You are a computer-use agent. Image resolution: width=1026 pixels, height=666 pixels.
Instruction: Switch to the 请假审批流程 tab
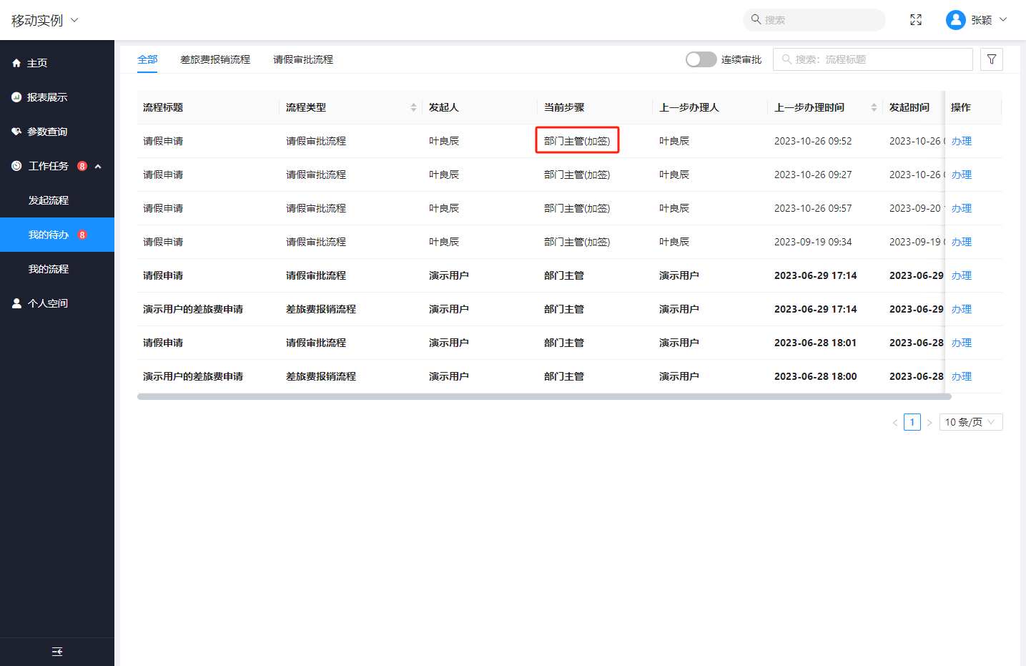click(303, 59)
